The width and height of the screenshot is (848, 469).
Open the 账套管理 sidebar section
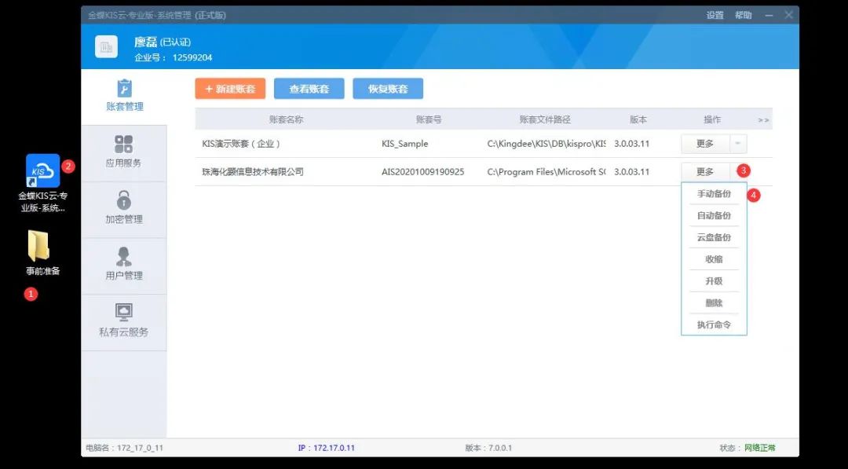pyautogui.click(x=124, y=97)
